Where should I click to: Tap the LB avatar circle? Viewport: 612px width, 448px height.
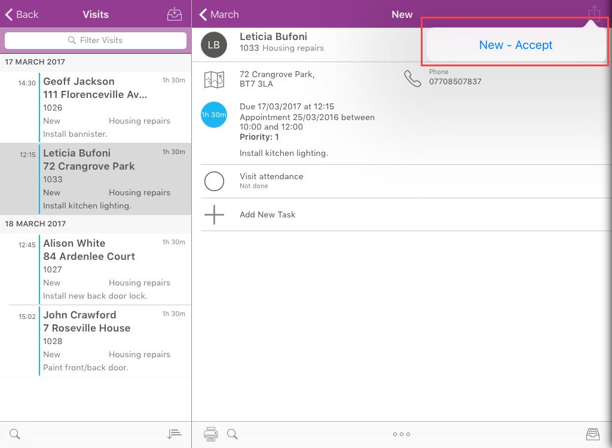pyautogui.click(x=214, y=45)
